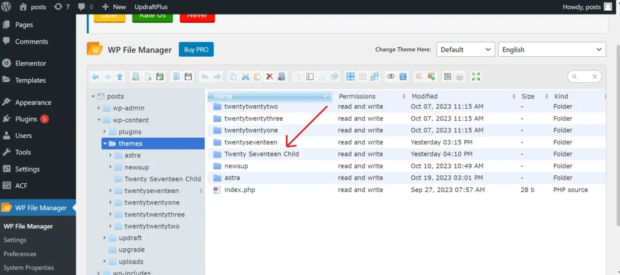Click the Cut scissors icon

245,77
